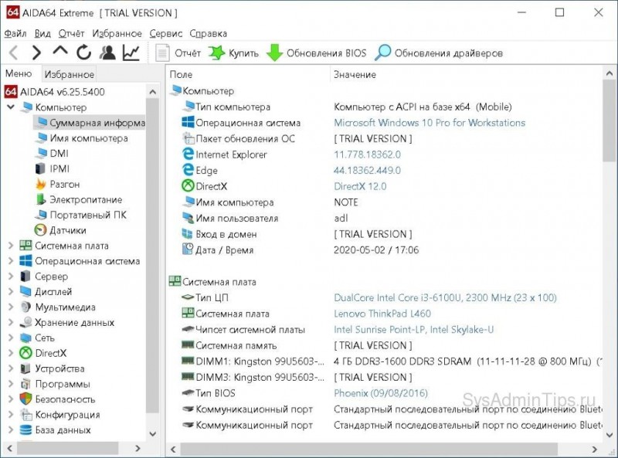Screen dimensions: 618x458
Task: Go up one level with the up arrow icon
Action: click(60, 51)
